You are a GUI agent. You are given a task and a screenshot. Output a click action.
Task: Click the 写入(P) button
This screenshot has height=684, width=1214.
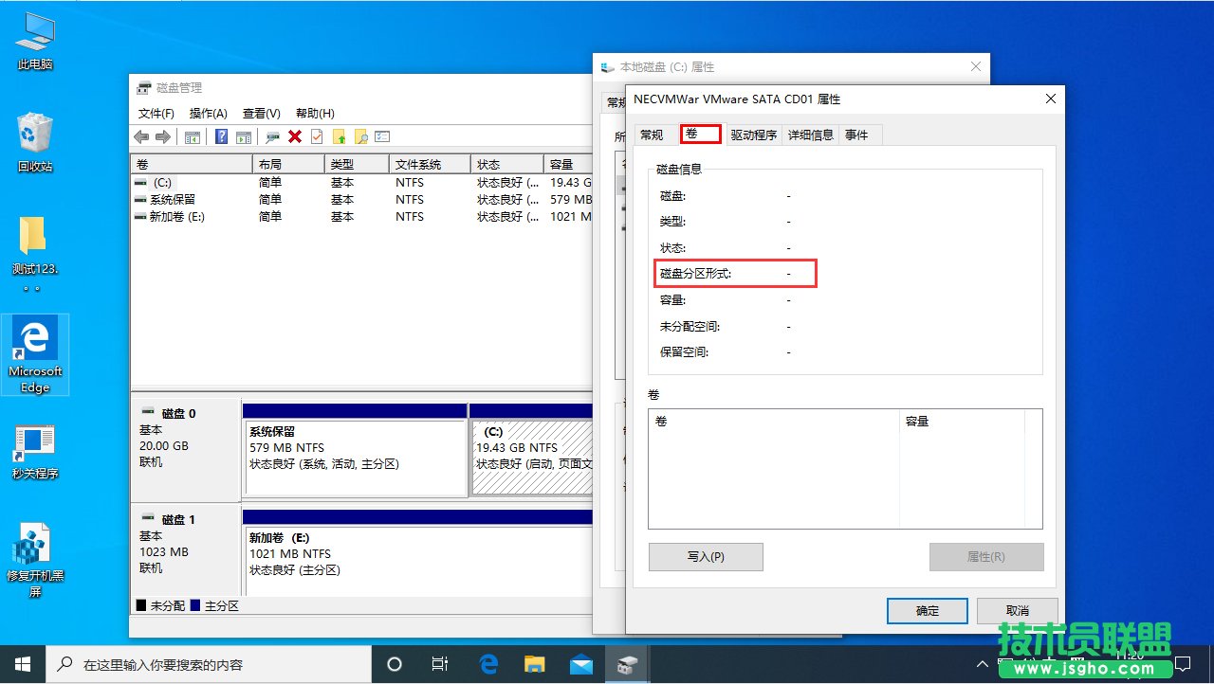point(705,556)
